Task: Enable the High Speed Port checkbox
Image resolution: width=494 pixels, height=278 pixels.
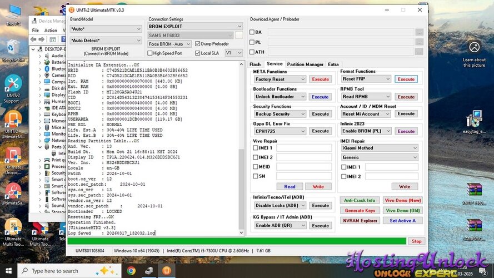Action: [x=150, y=53]
